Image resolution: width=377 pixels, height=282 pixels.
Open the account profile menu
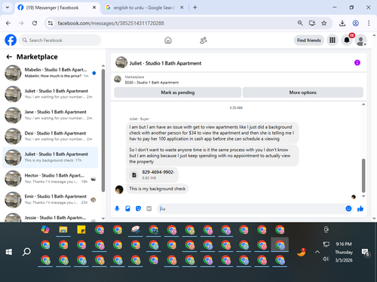pos(361,40)
